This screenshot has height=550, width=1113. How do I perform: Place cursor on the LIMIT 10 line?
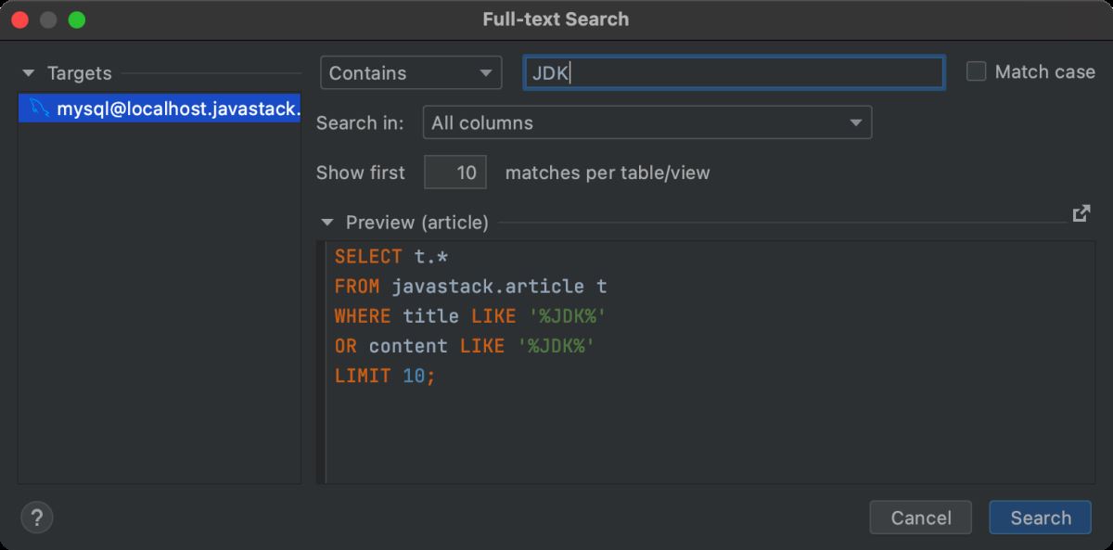point(385,377)
